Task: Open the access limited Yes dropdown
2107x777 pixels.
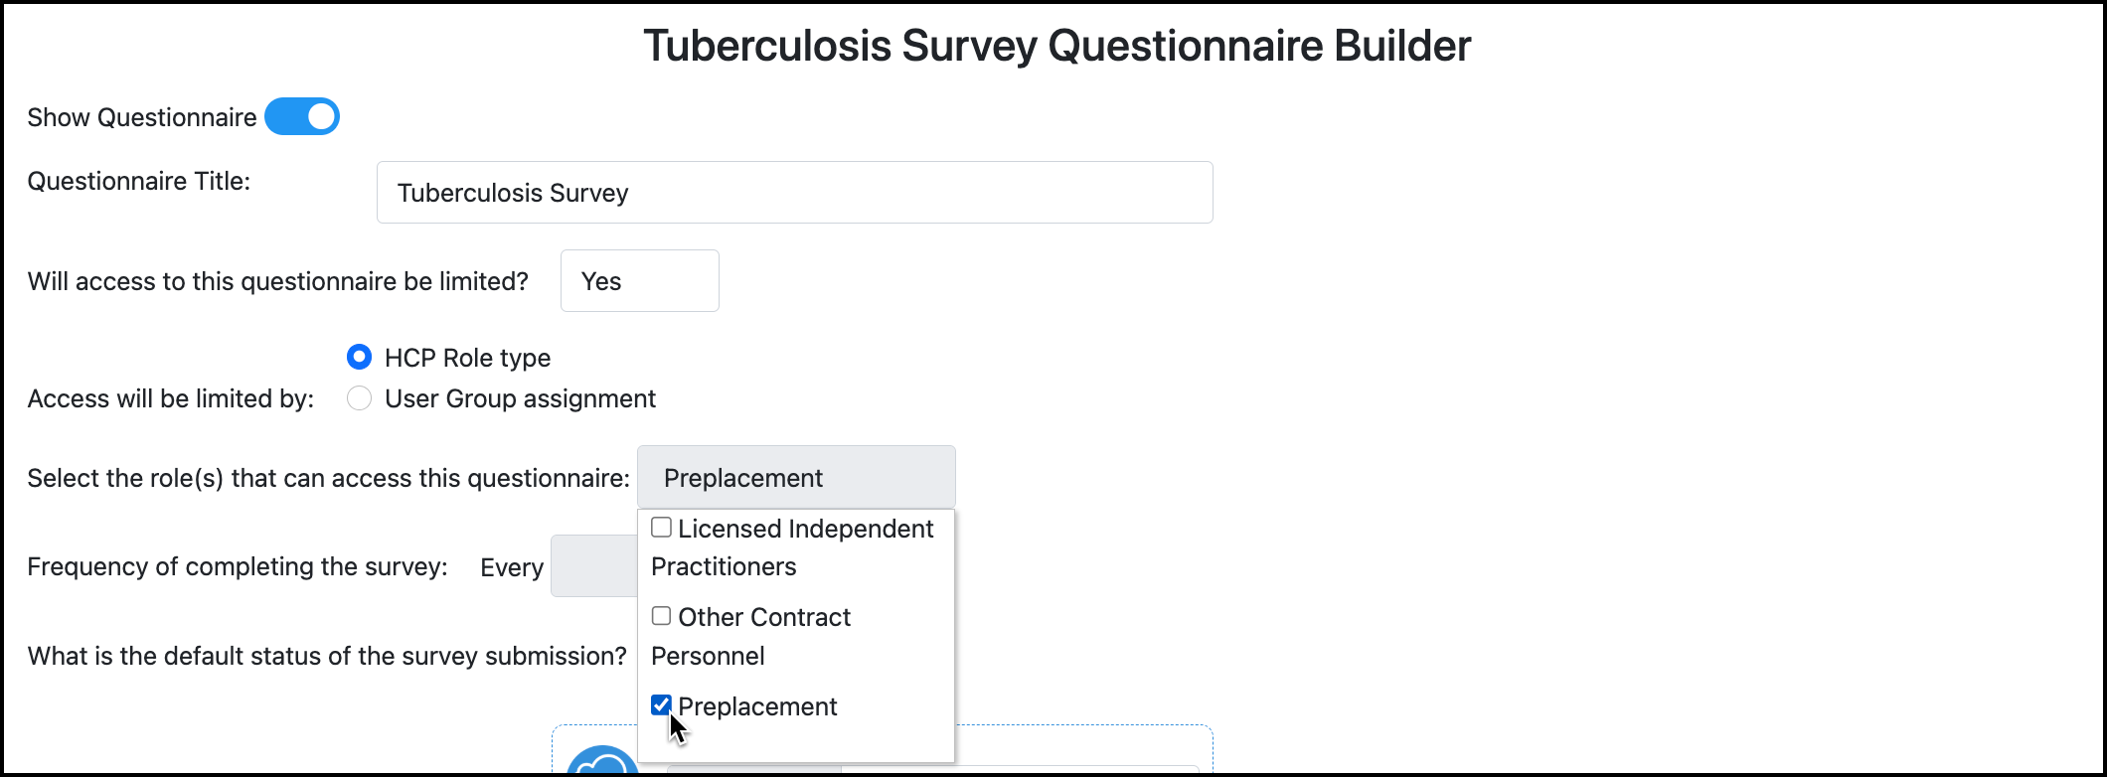Action: pos(639,280)
